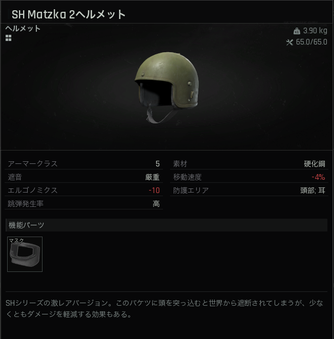
Task: Select the 遮音 stat row
Action: click(83, 177)
